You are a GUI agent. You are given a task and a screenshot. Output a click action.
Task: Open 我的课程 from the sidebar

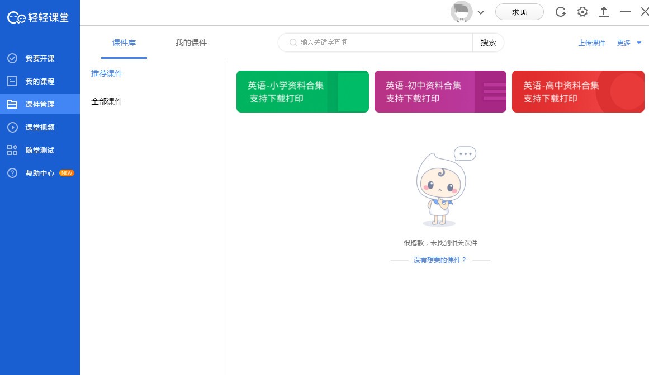12,81
